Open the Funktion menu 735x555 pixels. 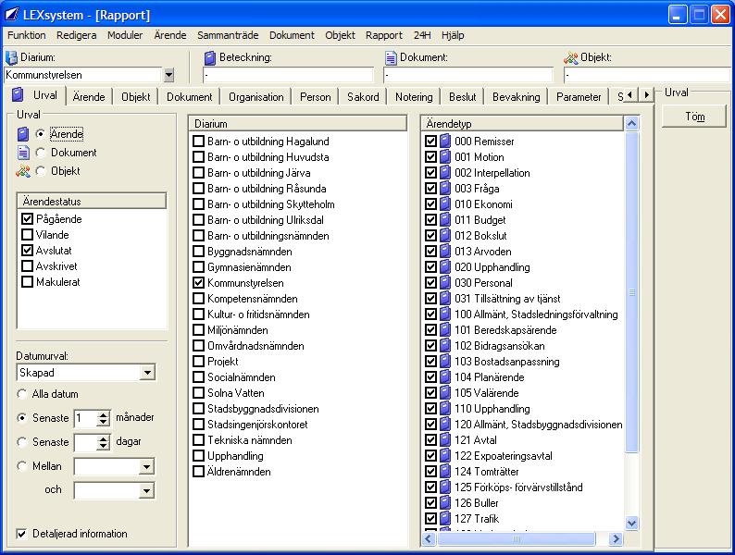(27, 35)
